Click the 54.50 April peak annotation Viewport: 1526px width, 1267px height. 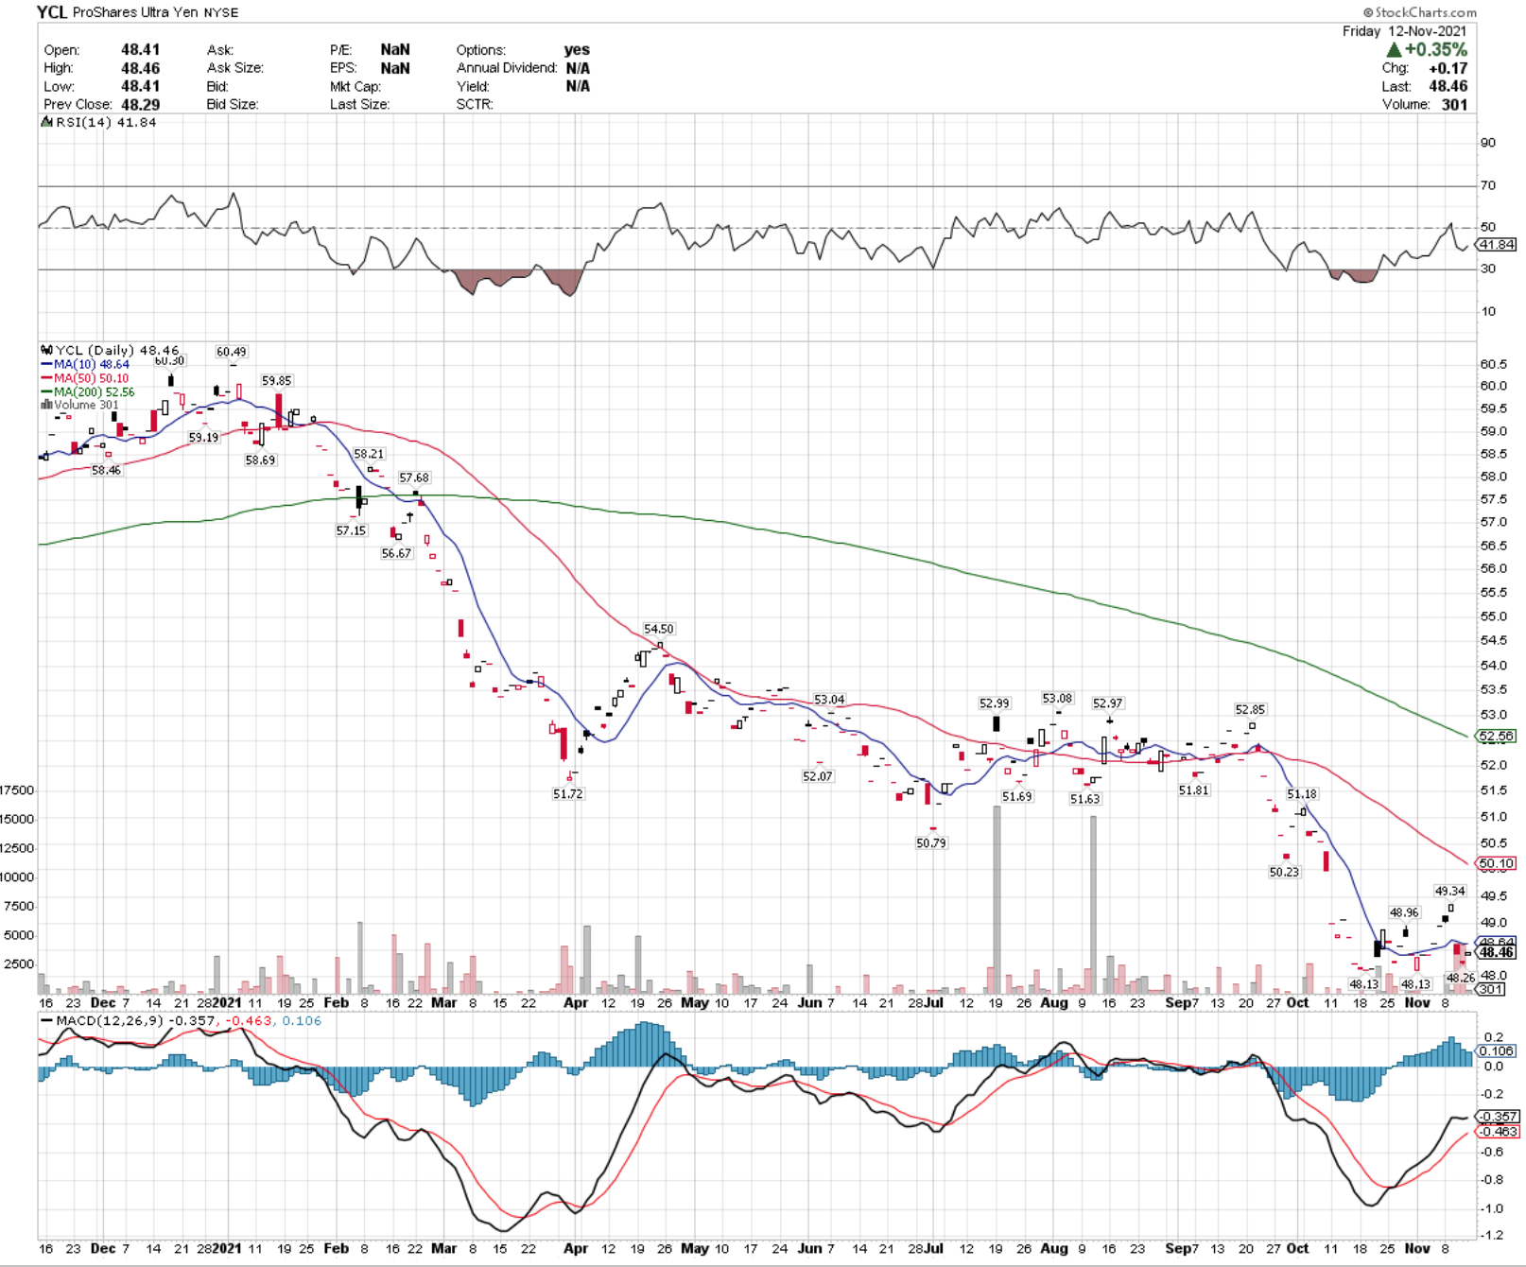pyautogui.click(x=659, y=629)
